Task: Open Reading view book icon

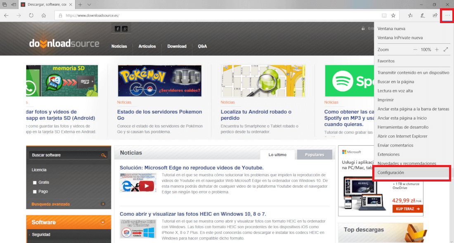Action: point(384,16)
